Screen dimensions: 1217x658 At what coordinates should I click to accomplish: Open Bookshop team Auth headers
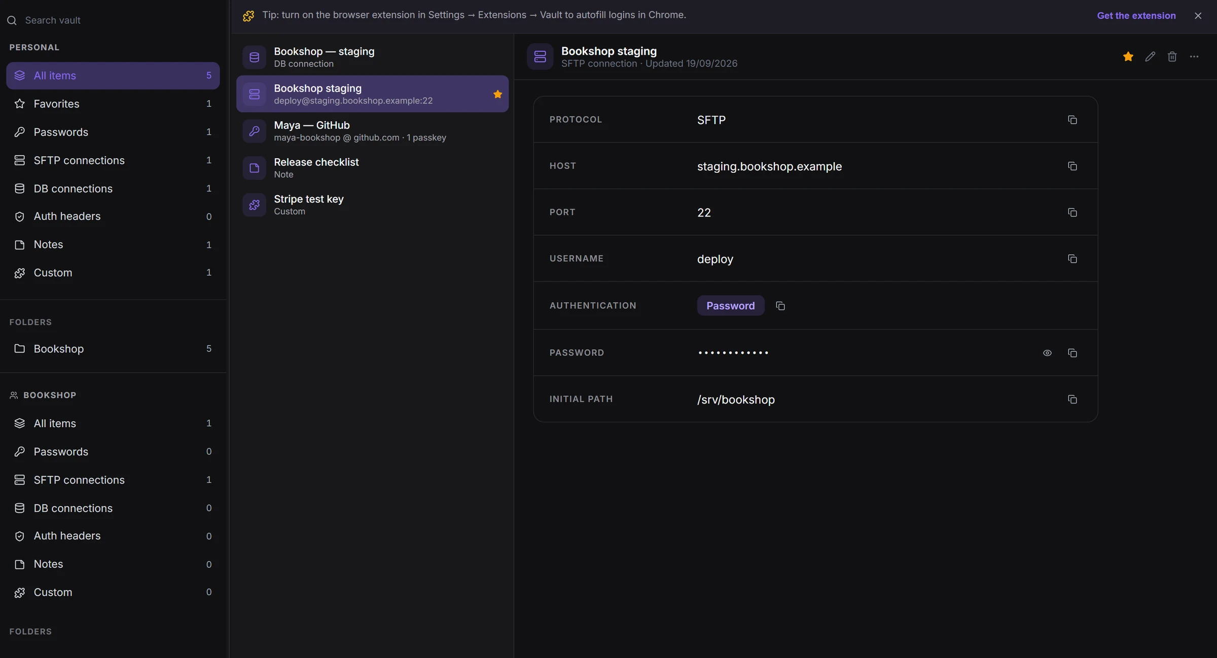point(113,536)
